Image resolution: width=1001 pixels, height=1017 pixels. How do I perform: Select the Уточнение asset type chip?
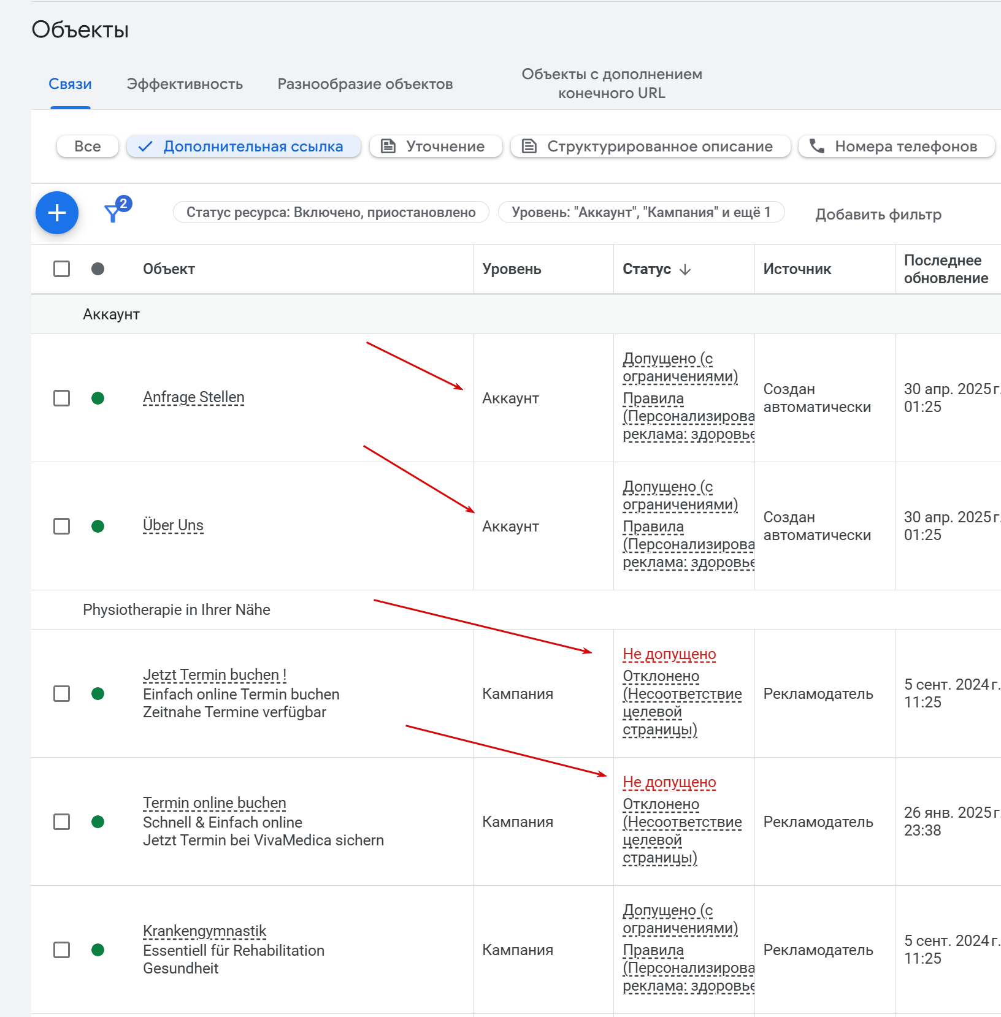tap(435, 147)
